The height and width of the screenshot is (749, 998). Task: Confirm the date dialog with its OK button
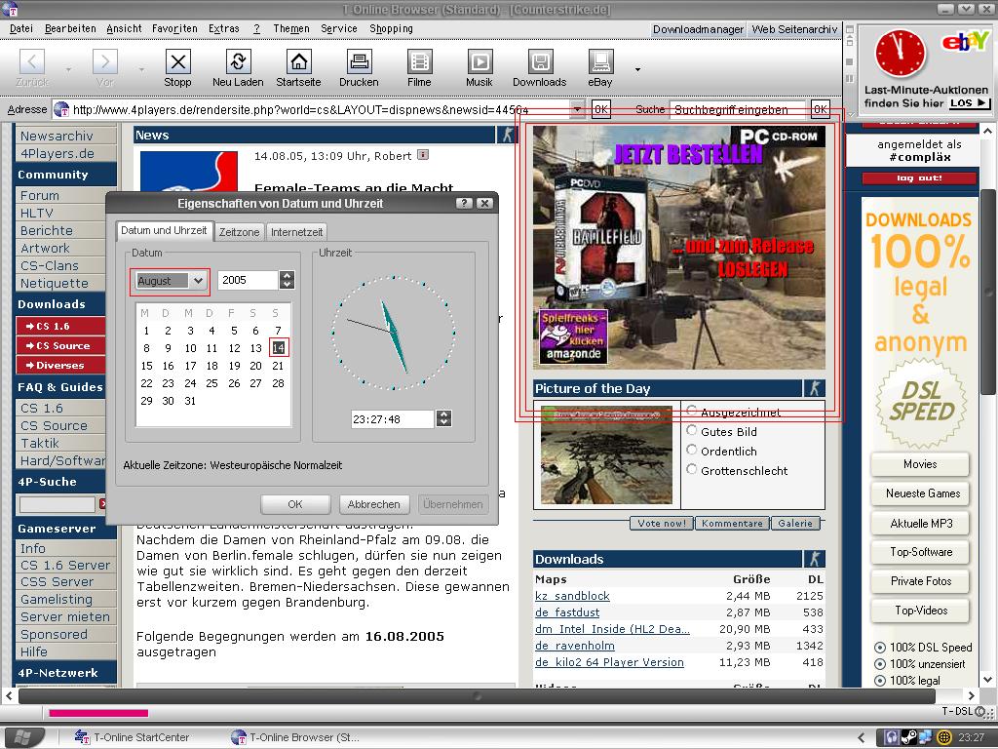click(x=295, y=504)
